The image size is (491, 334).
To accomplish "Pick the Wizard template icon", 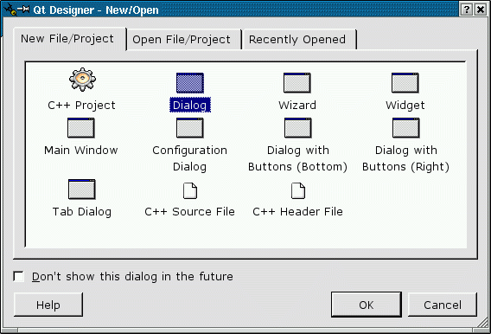I will pyautogui.click(x=297, y=83).
